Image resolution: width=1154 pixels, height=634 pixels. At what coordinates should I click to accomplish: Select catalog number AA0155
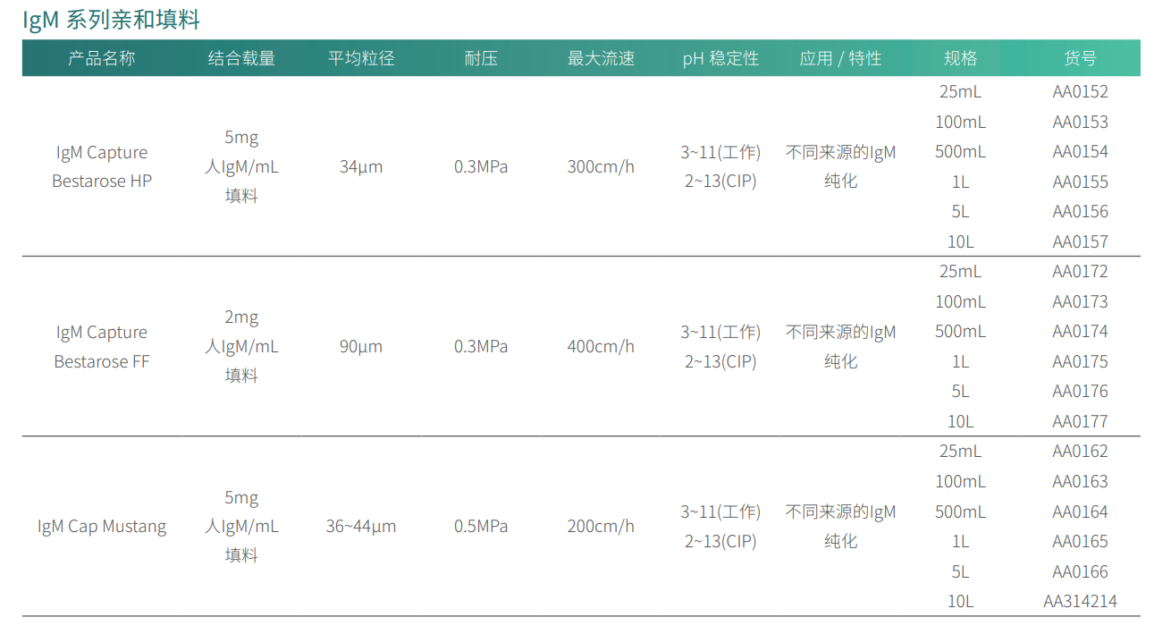[1080, 182]
